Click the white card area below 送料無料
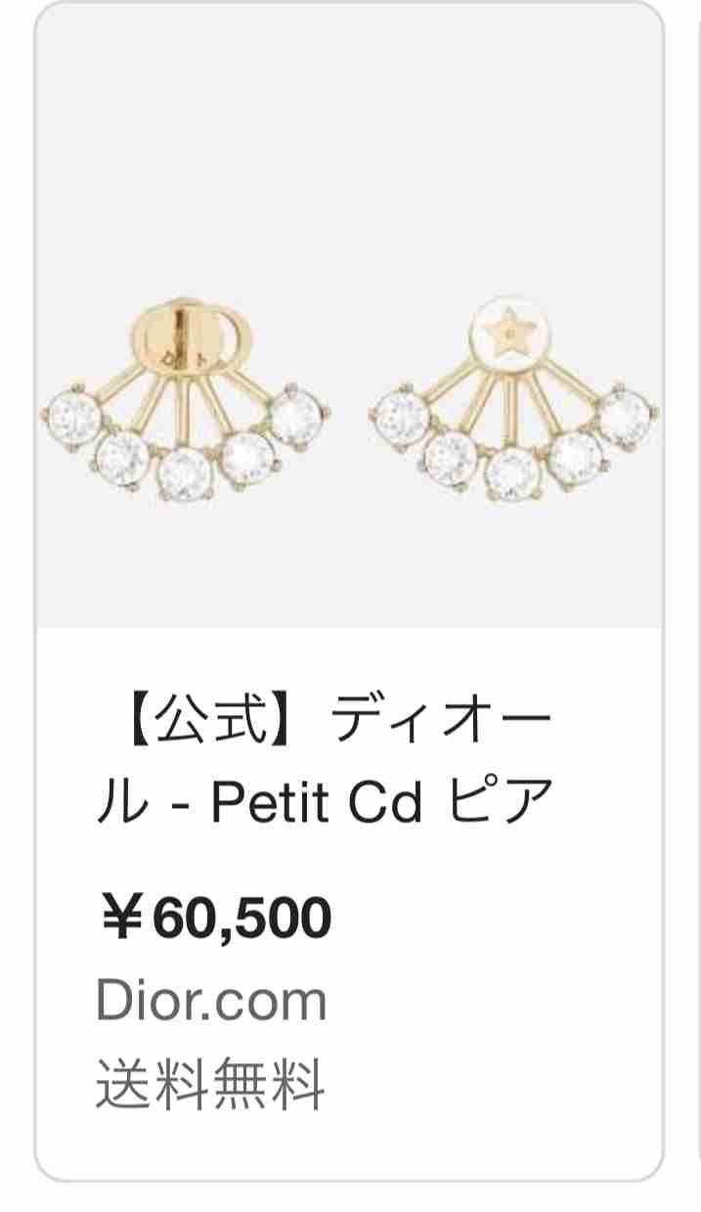The width and height of the screenshot is (701, 1212). (349, 1145)
